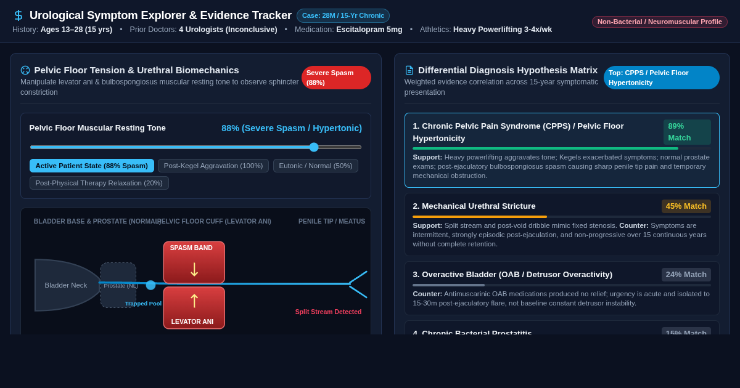Click the 45% Match badge
This screenshot has height=388, width=740.
point(686,206)
